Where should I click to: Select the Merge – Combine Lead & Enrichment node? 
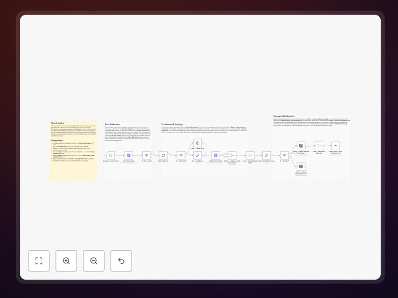(232, 155)
